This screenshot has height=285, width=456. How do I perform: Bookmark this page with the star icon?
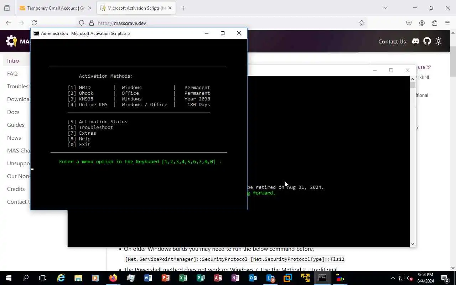click(362, 23)
